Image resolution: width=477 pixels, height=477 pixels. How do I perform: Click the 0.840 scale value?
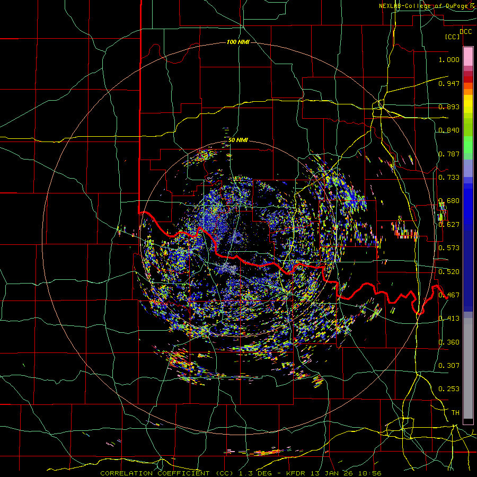pos(449,130)
